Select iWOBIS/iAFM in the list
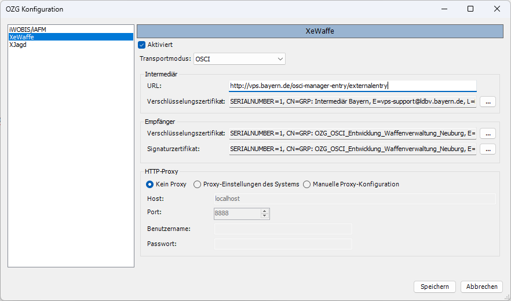The width and height of the screenshot is (511, 301). coord(28,29)
